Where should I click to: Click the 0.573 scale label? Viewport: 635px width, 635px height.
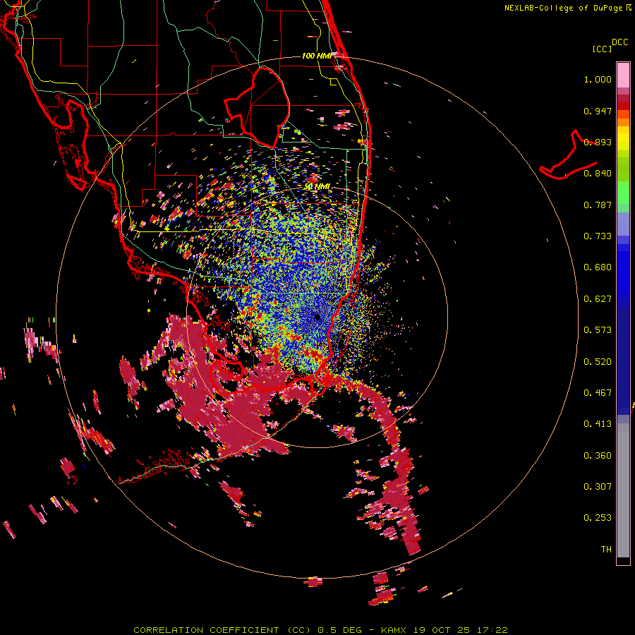click(598, 330)
